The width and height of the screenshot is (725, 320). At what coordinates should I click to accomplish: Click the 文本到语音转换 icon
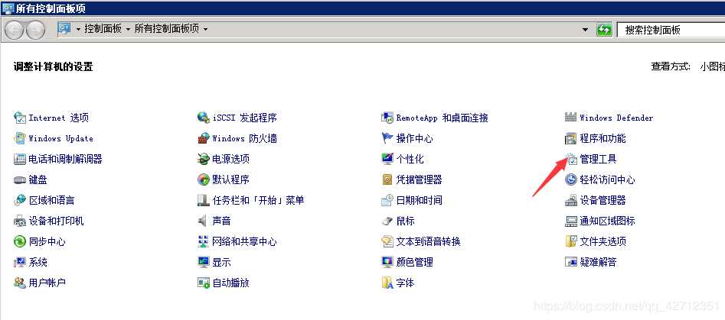coord(387,241)
